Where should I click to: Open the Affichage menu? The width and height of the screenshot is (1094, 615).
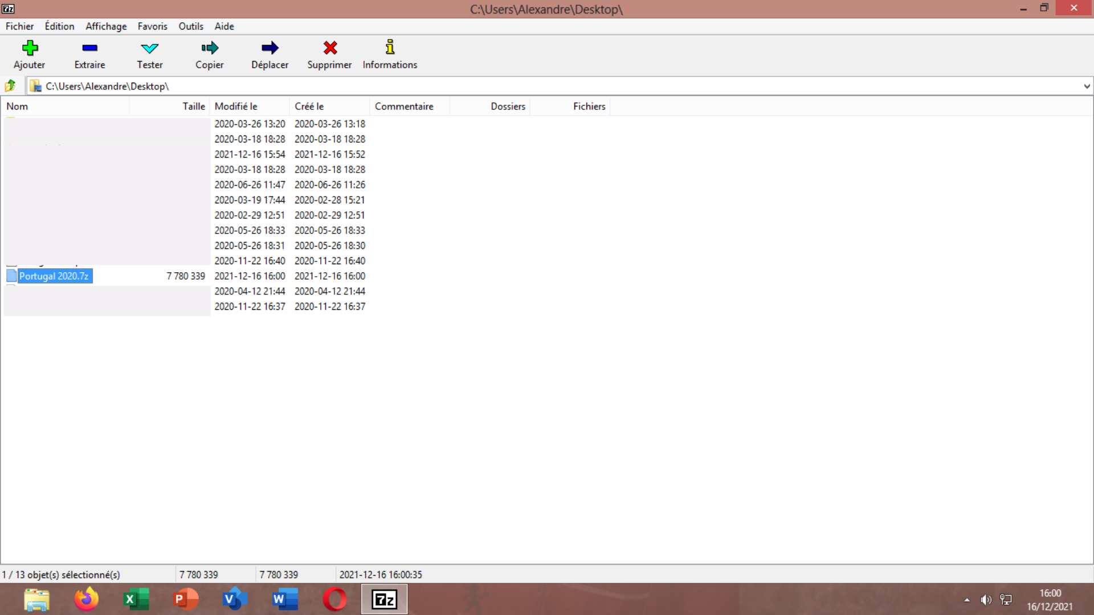[106, 26]
